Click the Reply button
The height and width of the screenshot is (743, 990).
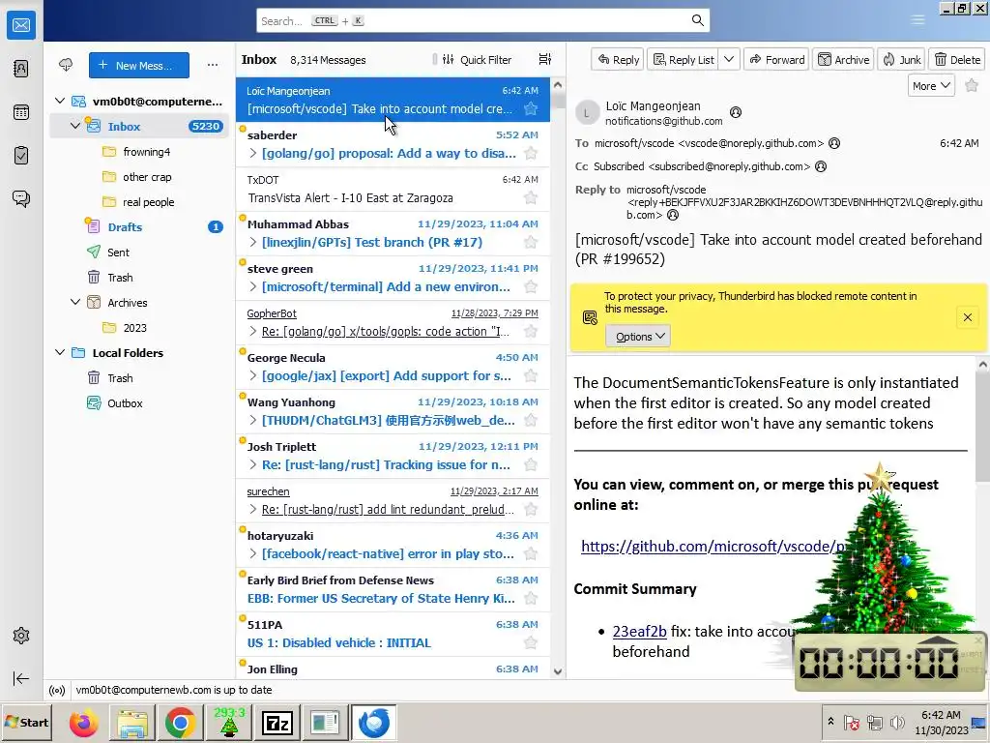(x=618, y=59)
